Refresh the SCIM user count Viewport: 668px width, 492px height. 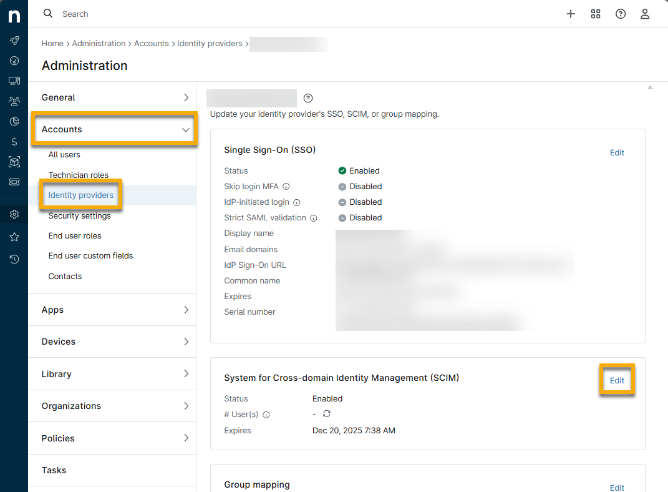tap(326, 414)
